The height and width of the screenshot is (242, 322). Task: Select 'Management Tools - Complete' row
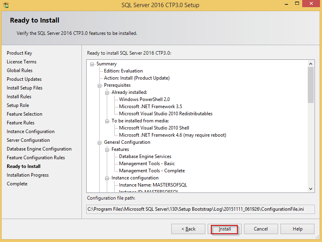pos(152,171)
